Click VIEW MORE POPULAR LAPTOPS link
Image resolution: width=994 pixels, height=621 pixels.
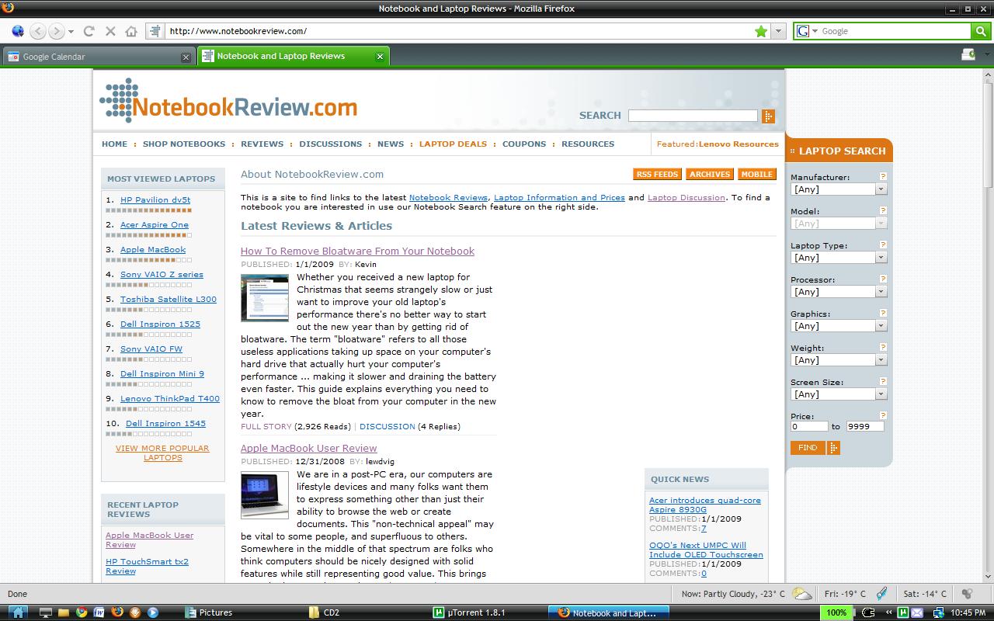point(162,453)
